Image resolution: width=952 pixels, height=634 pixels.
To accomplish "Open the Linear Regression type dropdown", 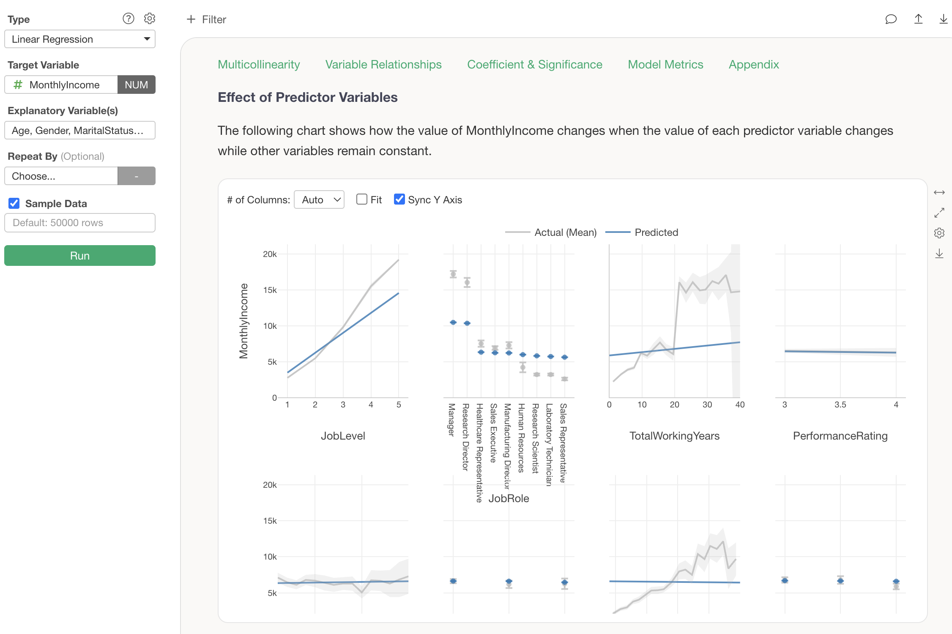I will [x=80, y=39].
